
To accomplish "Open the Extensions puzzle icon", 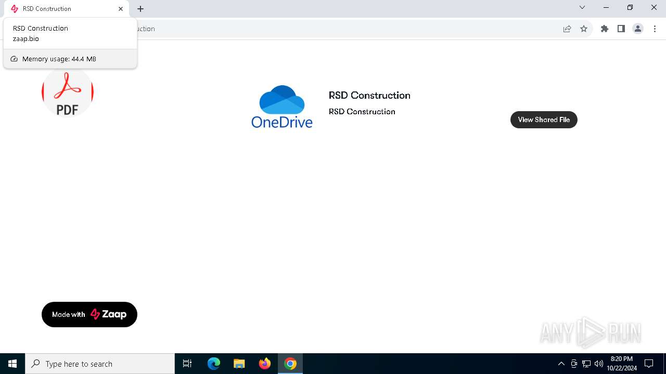I will coord(605,29).
